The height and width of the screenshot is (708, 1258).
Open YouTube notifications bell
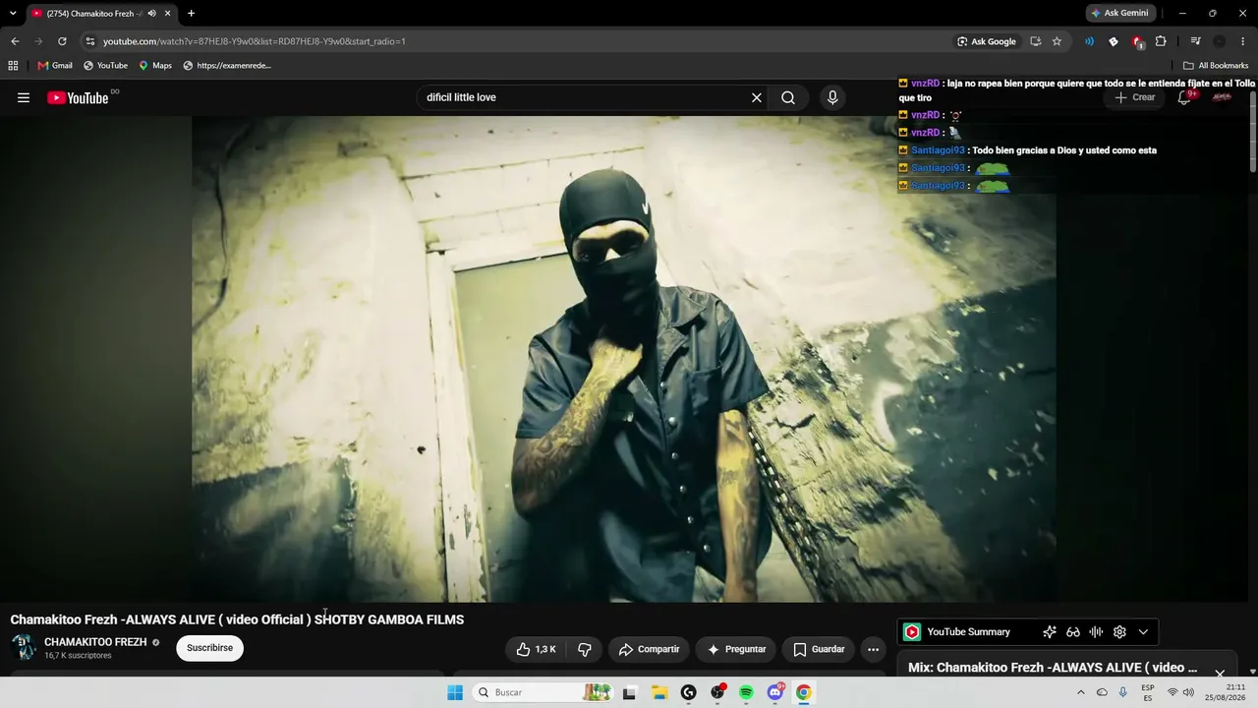[1185, 97]
